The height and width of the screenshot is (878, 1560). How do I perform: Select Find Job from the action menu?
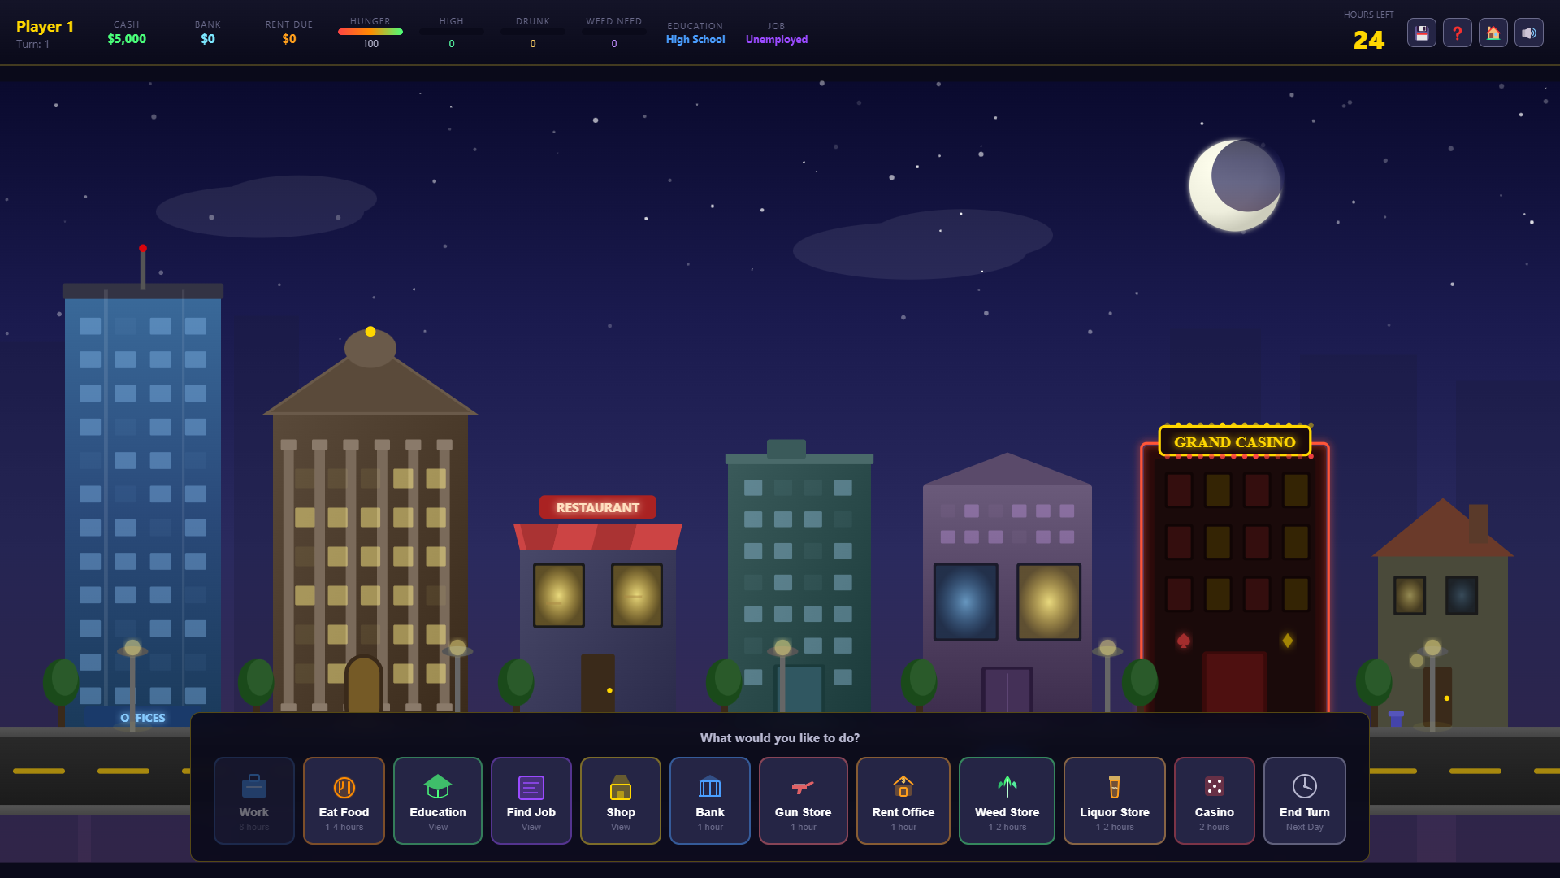pyautogui.click(x=531, y=801)
